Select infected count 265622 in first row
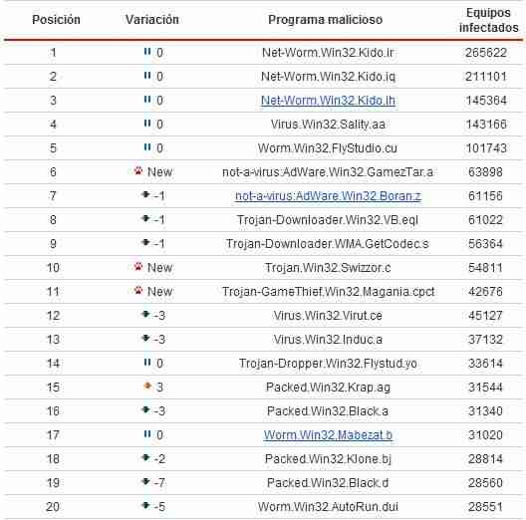This screenshot has width=526, height=520. (x=486, y=53)
